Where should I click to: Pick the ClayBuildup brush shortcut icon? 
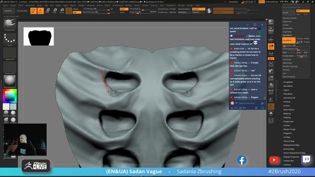pos(13,113)
